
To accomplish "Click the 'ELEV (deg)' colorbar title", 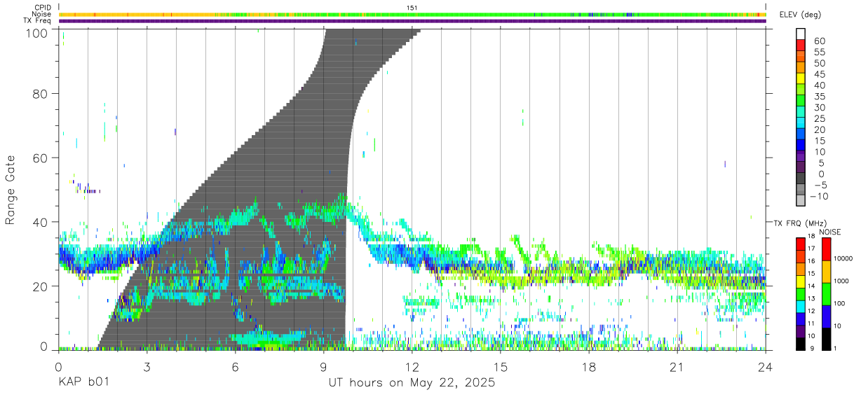I will pyautogui.click(x=800, y=15).
